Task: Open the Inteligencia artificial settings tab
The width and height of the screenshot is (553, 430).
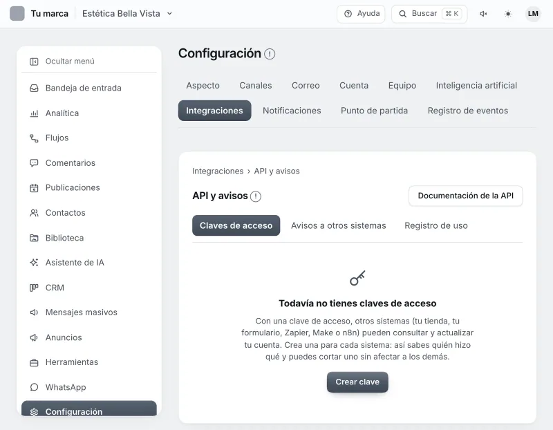Action: pyautogui.click(x=476, y=85)
